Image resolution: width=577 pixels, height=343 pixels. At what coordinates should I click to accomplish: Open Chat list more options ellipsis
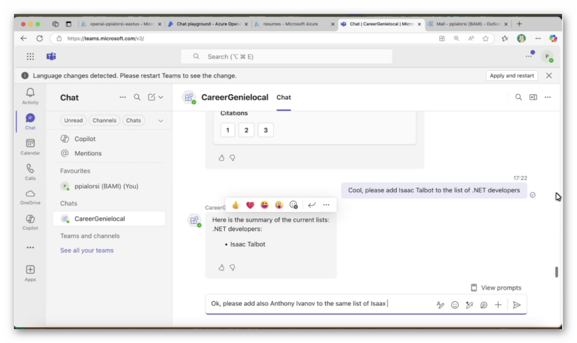122,97
